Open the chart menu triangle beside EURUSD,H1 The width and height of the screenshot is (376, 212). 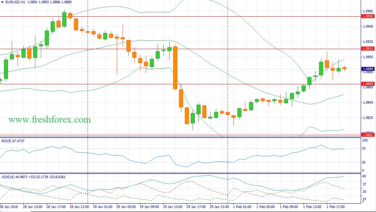tap(2, 2)
